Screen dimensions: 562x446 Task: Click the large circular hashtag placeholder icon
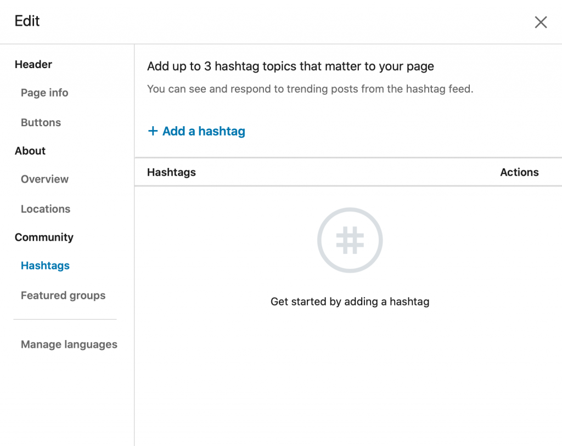coord(350,240)
